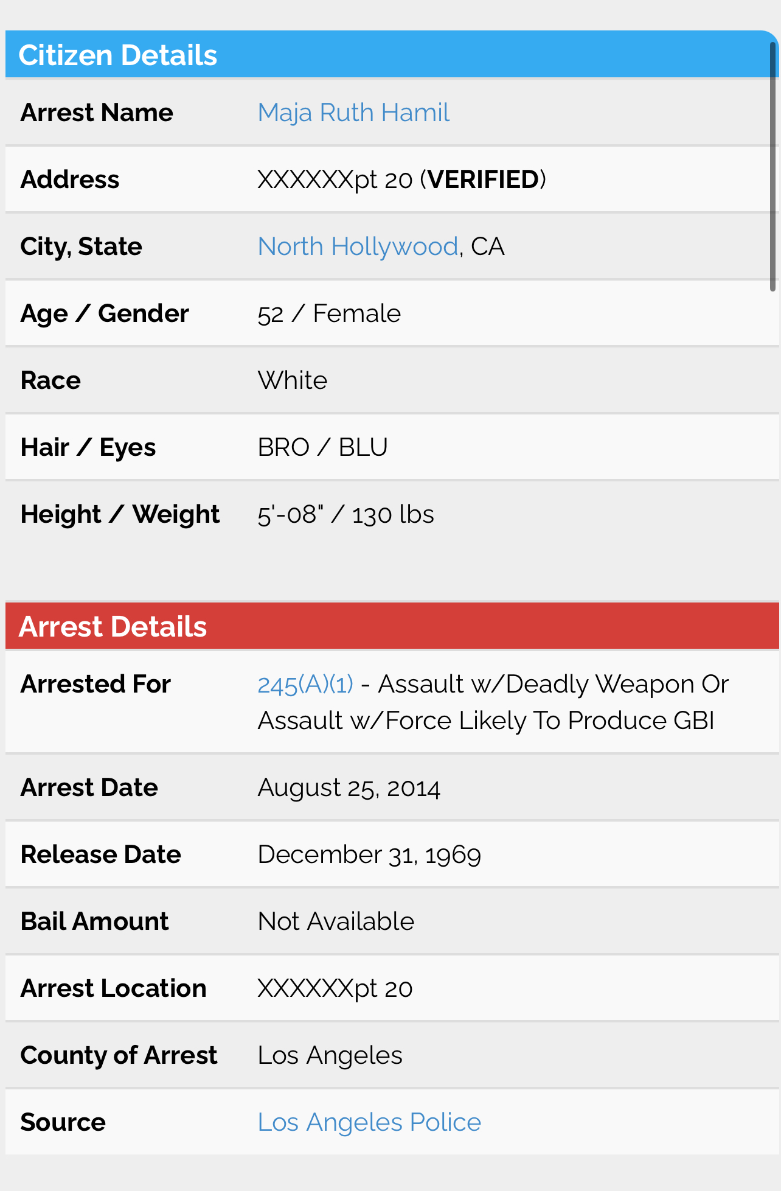
Task: Click the Release Date December 31, 1969
Action: click(x=369, y=854)
